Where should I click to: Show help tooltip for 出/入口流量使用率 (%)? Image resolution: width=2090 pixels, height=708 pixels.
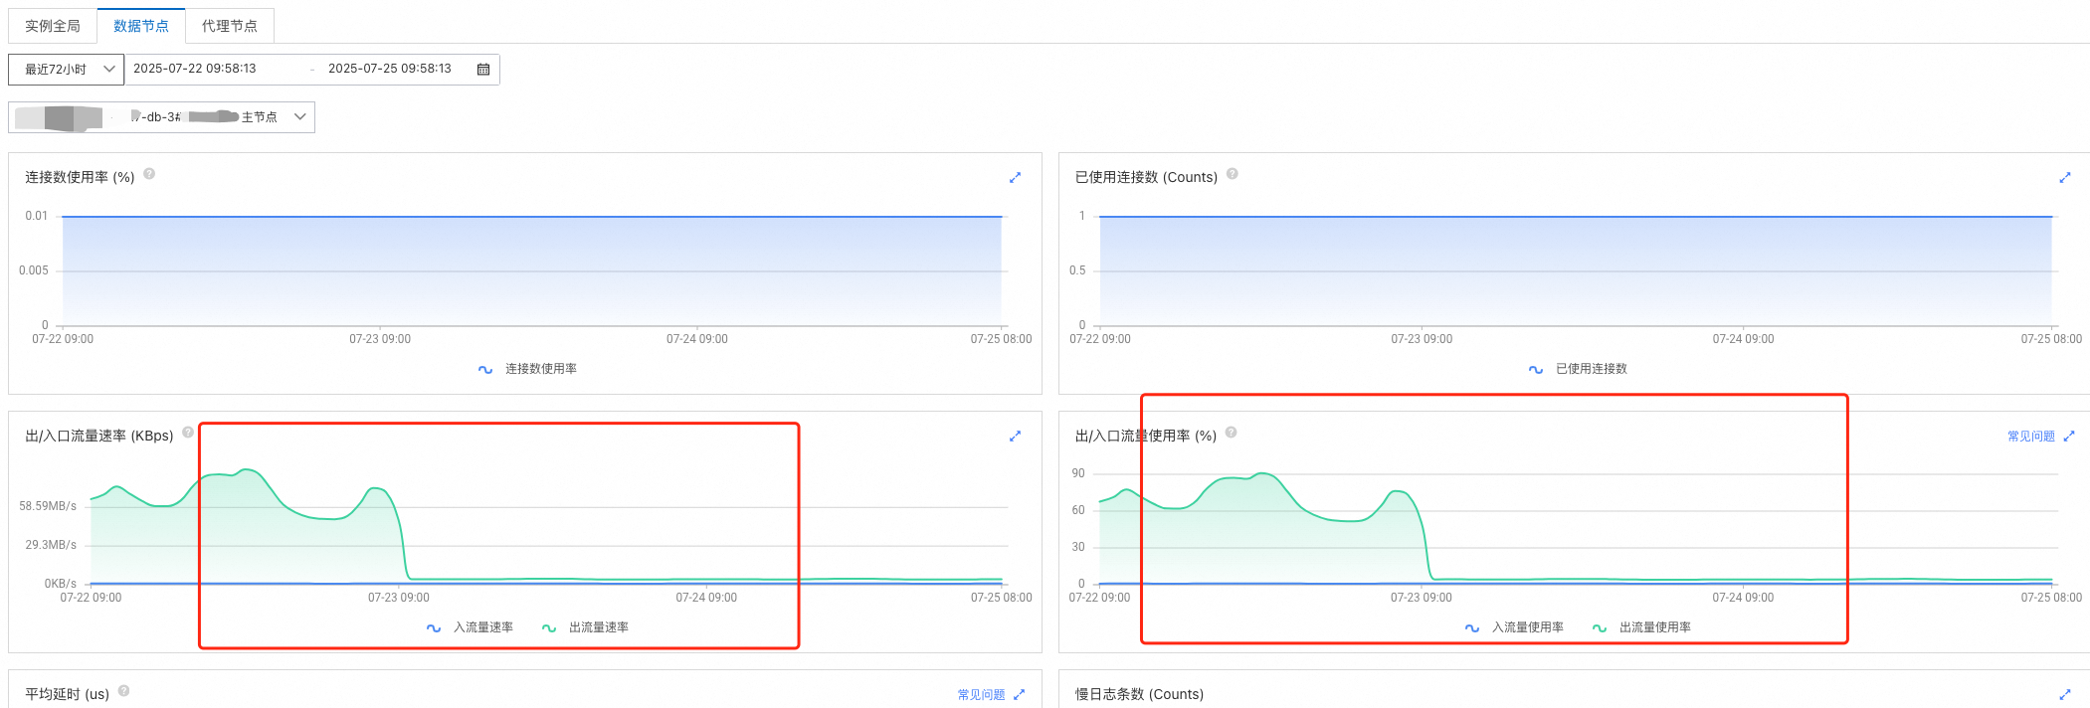pos(1232,433)
